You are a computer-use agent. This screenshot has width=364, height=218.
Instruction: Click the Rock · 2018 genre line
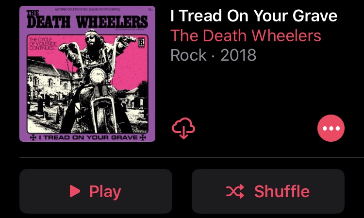214,55
